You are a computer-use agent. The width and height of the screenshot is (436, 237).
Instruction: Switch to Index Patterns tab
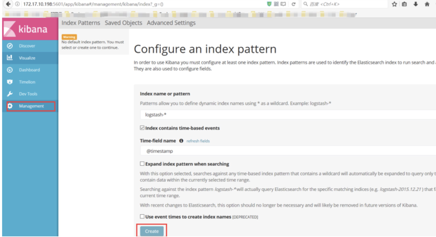point(81,23)
